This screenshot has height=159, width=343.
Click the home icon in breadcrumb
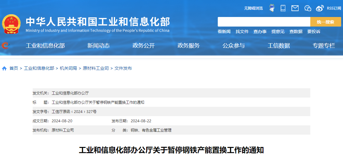(4, 68)
